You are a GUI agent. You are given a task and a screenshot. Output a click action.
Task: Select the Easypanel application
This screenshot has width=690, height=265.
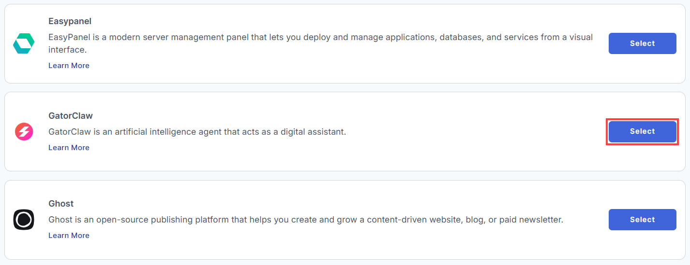point(642,43)
